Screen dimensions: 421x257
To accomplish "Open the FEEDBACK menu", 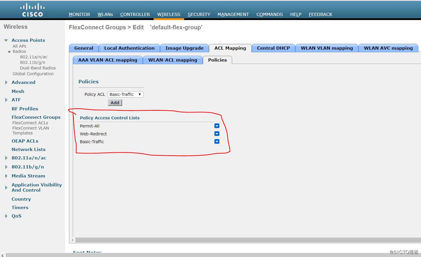I will pos(320,14).
